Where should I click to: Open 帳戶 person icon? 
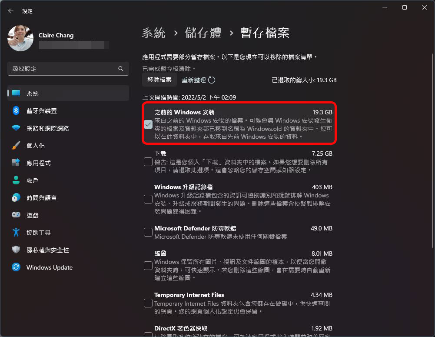16,180
